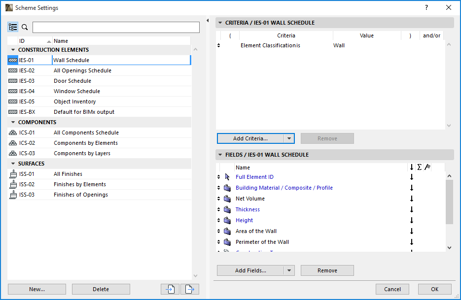
Task: Create a new scheme with New
Action: pyautogui.click(x=37, y=289)
